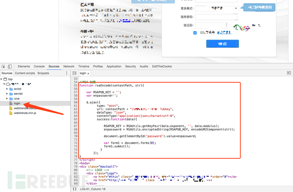Select the Content scripts tab
Image resolution: width=293 pixels, height=192 pixels.
[25, 73]
